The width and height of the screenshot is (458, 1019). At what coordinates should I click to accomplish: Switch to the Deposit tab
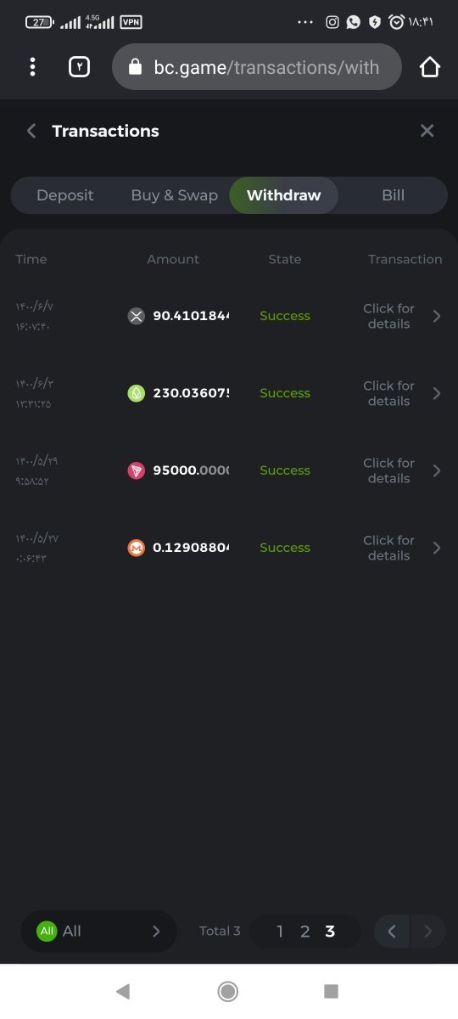point(64,195)
